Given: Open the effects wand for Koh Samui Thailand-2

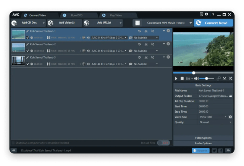Looking at the screenshot, I should coord(152,45).
